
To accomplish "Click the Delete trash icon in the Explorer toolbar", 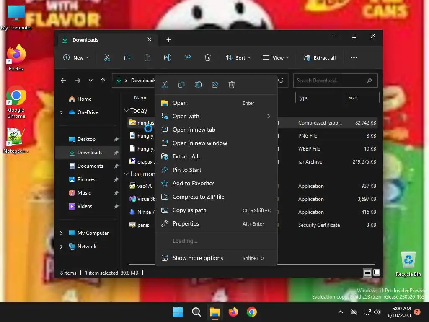I will point(208,57).
